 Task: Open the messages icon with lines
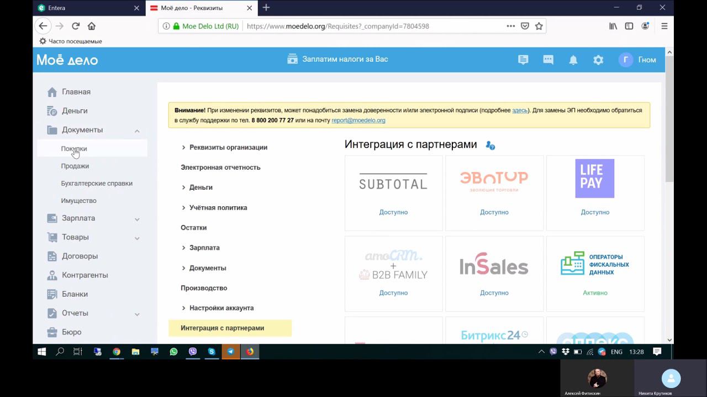tap(523, 60)
